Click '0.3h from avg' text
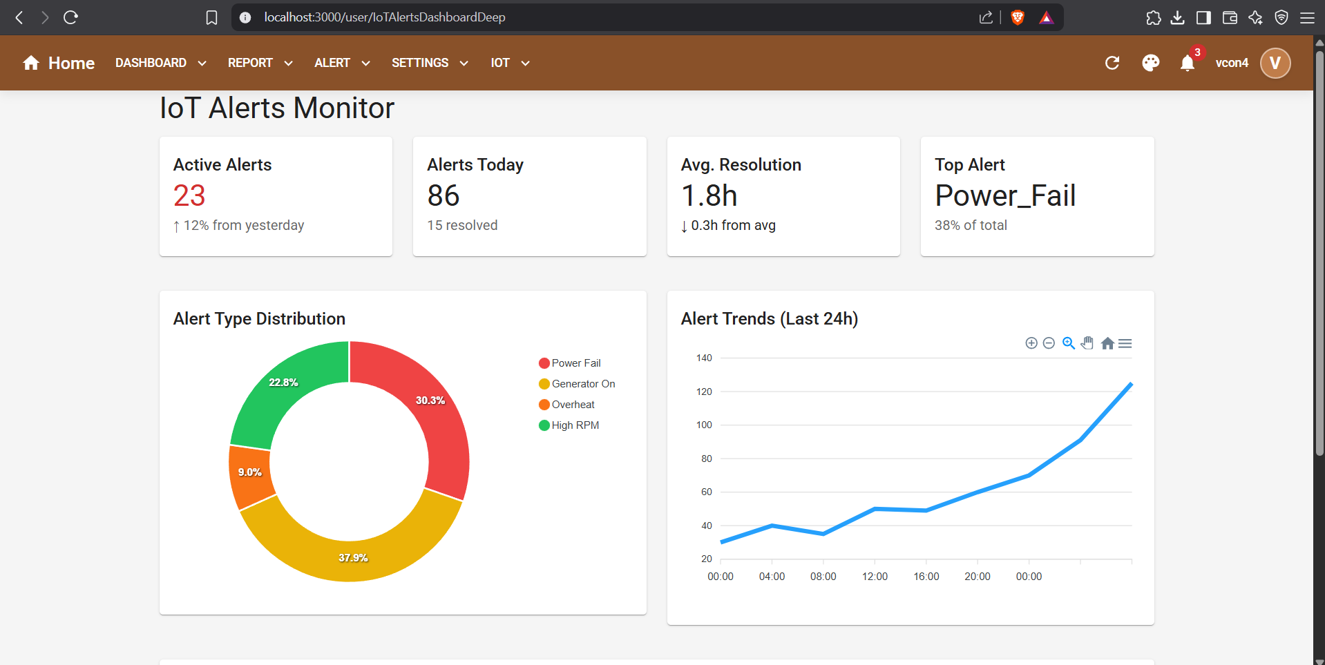This screenshot has width=1325, height=665. [733, 225]
